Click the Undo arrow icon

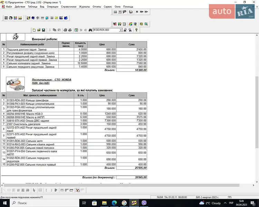coord(81,30)
